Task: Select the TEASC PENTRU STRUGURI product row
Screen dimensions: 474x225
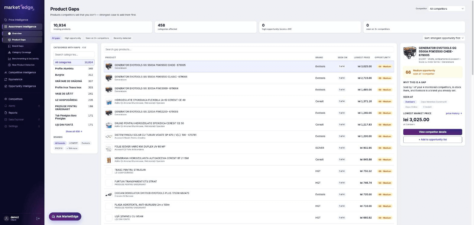Action: click(249, 171)
